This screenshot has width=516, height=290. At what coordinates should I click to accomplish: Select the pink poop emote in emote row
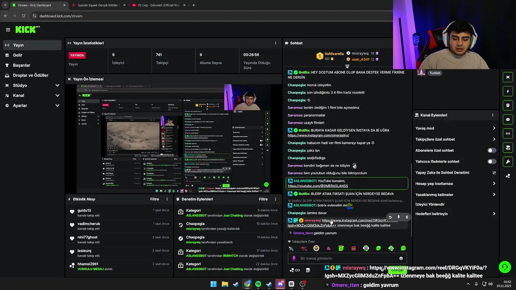(x=329, y=248)
